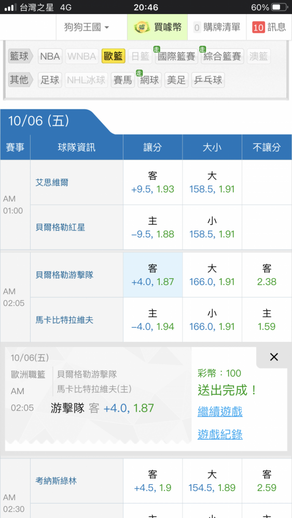Open 綜合籃賽 category with green badge
292x518 pixels.
[x=222, y=56]
